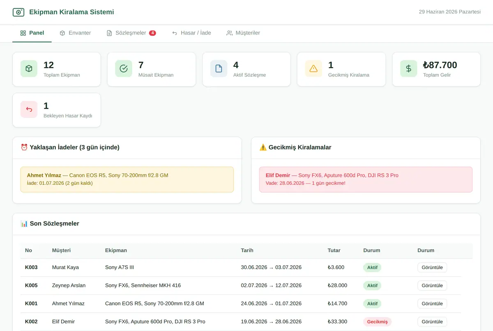Click the Aktif badge in the K001 row
Viewport: 493px width, 331px height.
(x=372, y=303)
